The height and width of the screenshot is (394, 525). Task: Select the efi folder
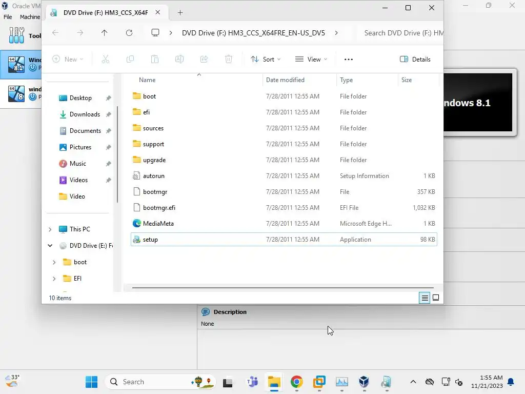tap(284, 112)
